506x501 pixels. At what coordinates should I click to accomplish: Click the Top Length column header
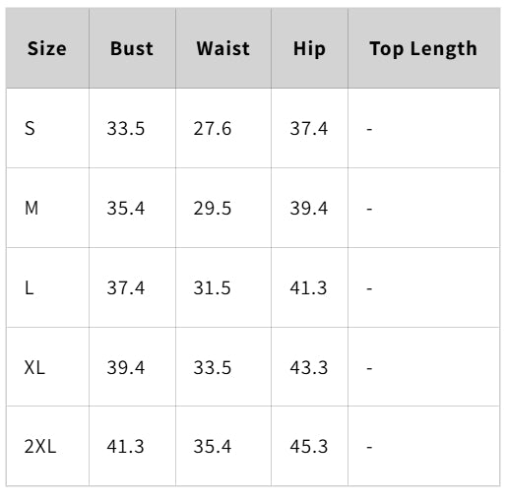click(423, 49)
